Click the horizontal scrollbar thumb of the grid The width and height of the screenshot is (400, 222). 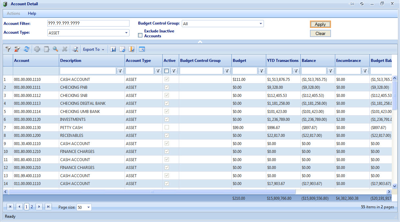[x=152, y=192]
